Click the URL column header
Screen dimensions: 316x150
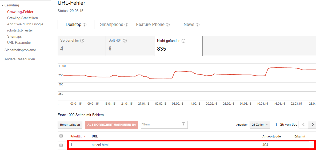tap(95, 136)
